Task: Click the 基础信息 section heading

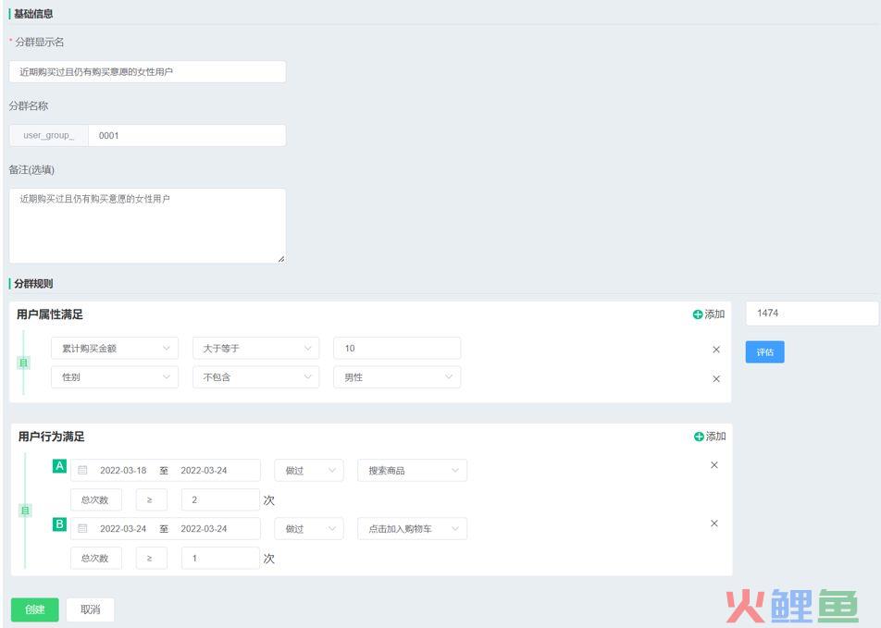Action: tap(33, 14)
